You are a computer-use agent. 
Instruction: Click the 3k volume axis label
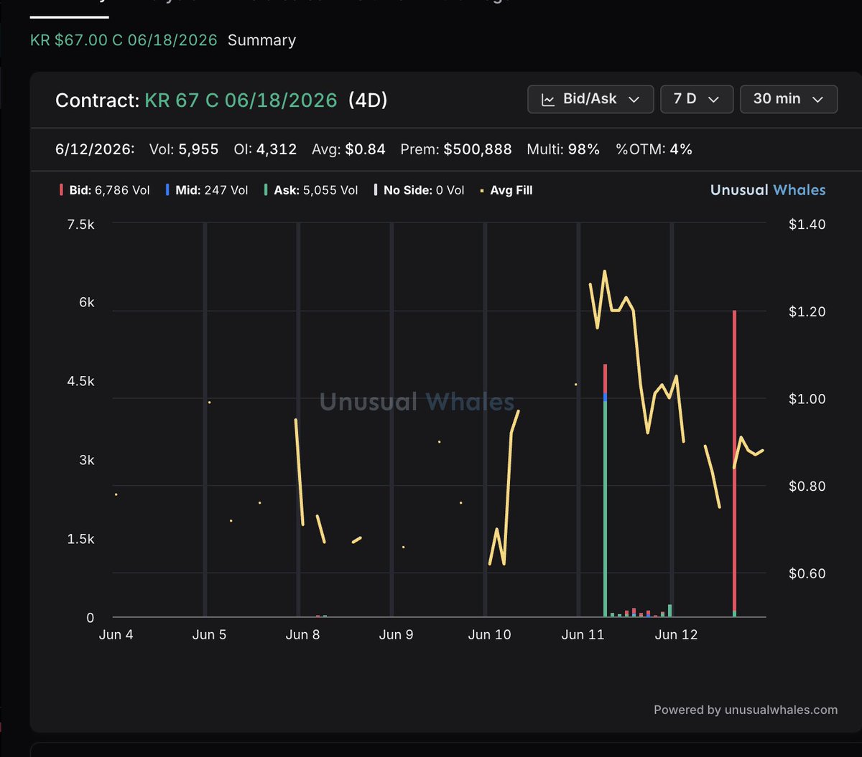click(x=86, y=460)
